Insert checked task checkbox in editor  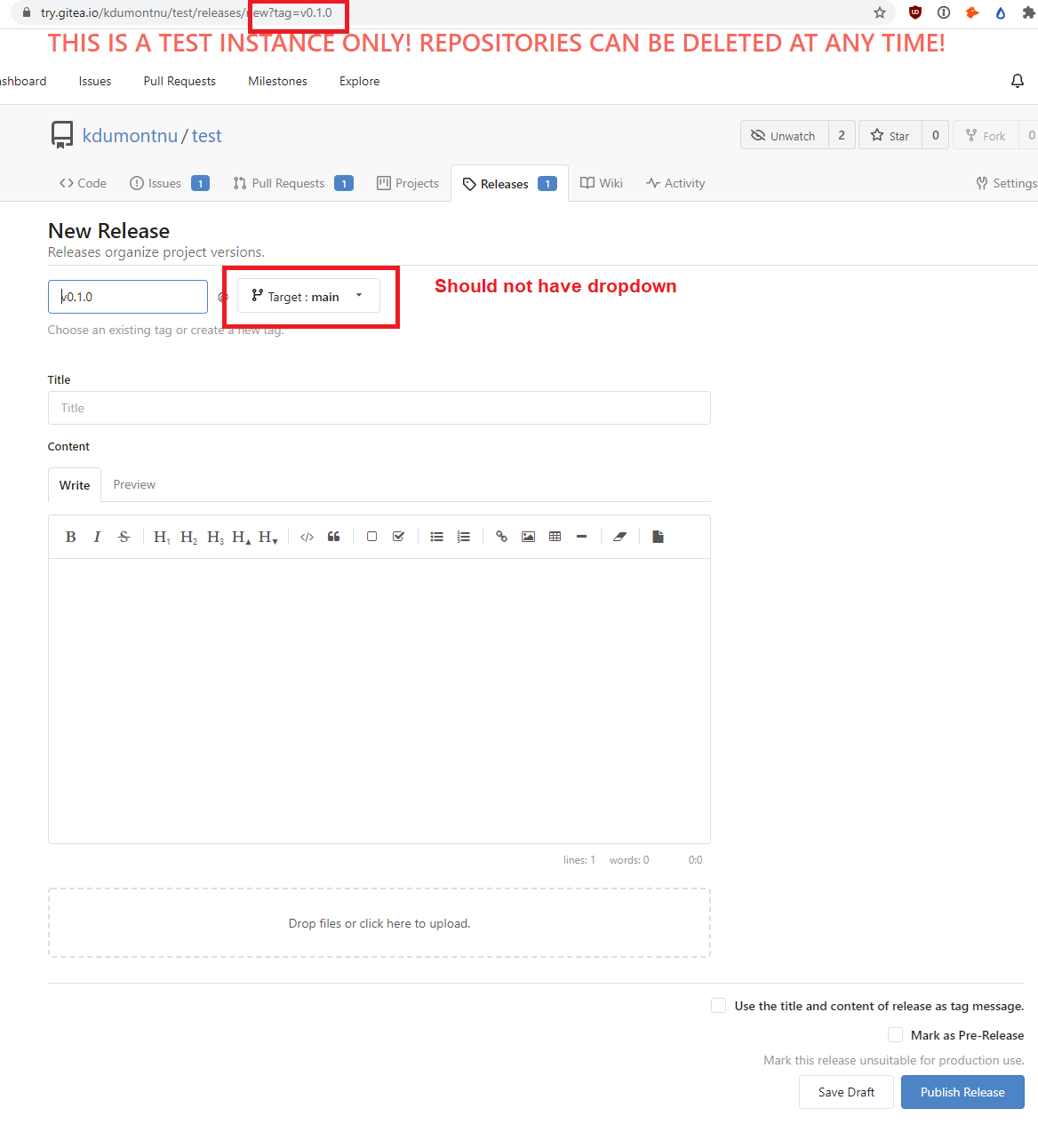[398, 537]
